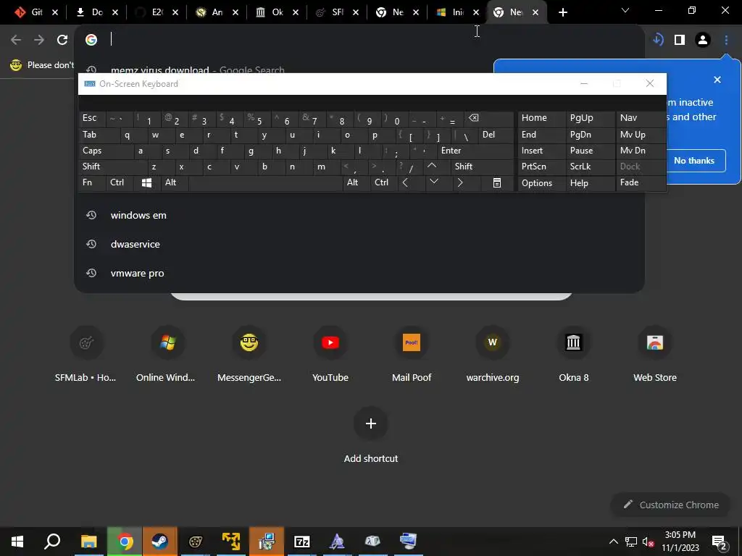Open the Chrome profile avatar
742x556 pixels.
pyautogui.click(x=703, y=40)
